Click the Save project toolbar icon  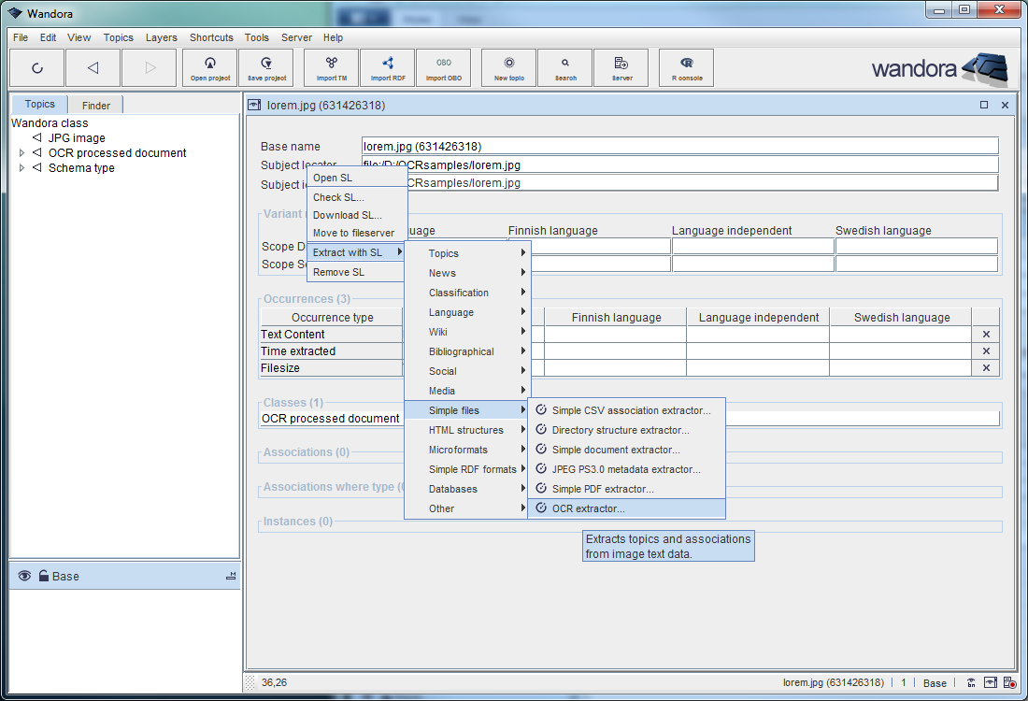[x=266, y=67]
